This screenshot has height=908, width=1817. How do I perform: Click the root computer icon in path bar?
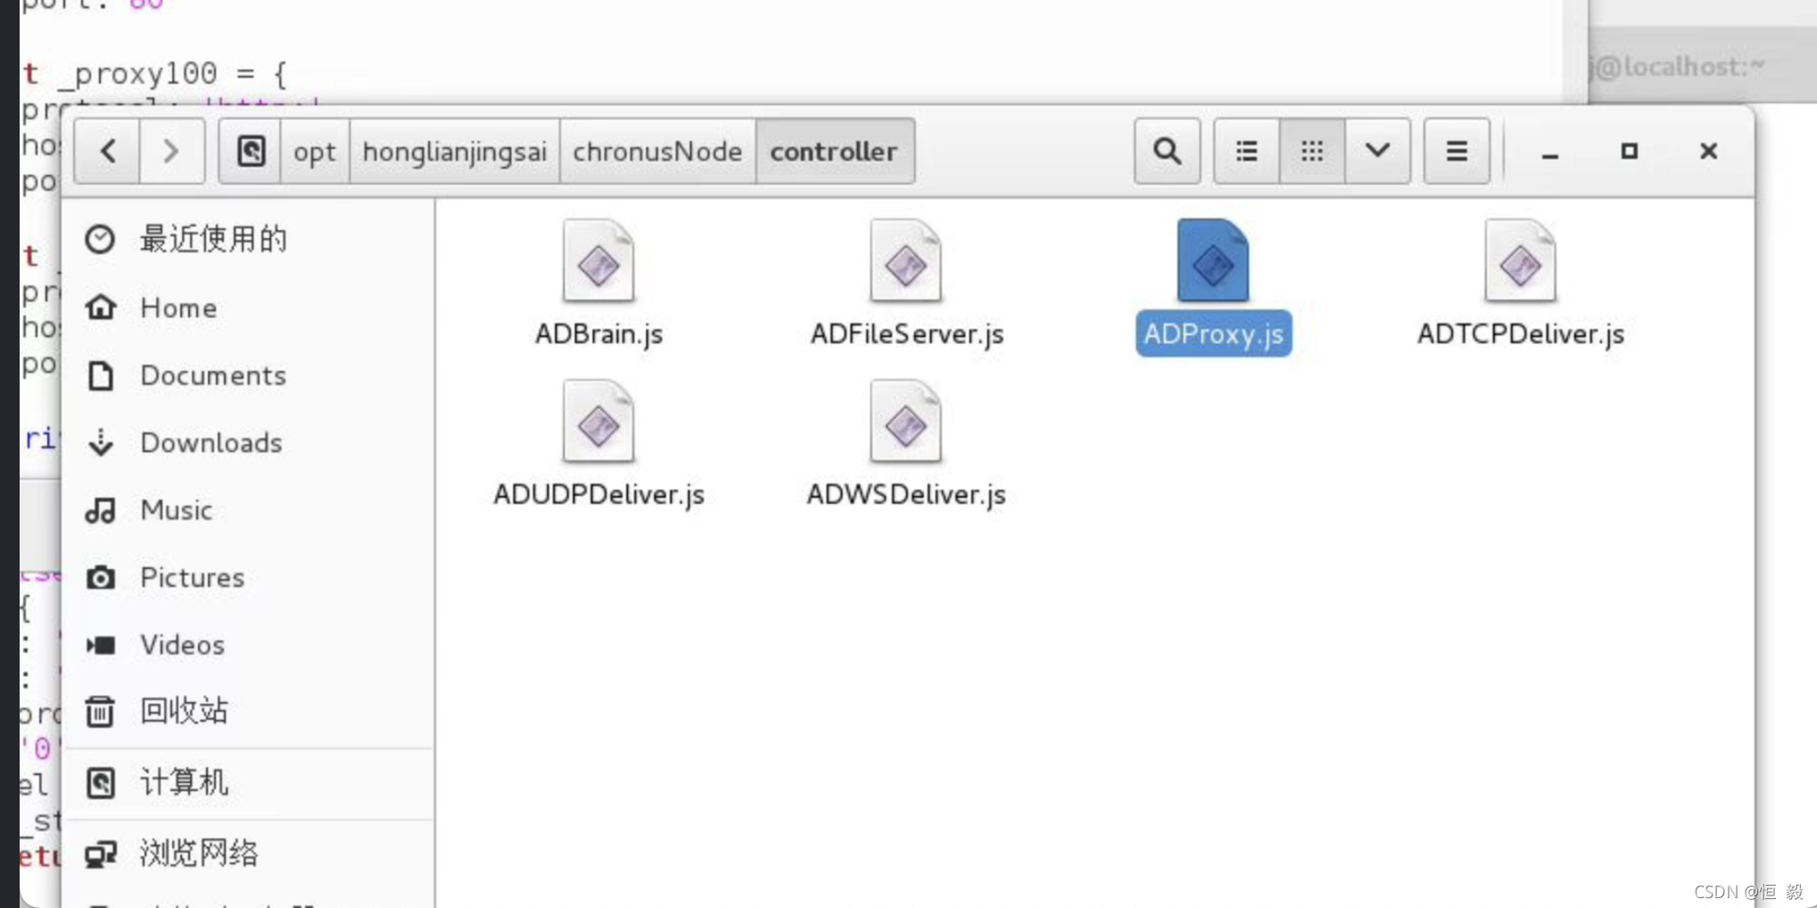click(251, 151)
